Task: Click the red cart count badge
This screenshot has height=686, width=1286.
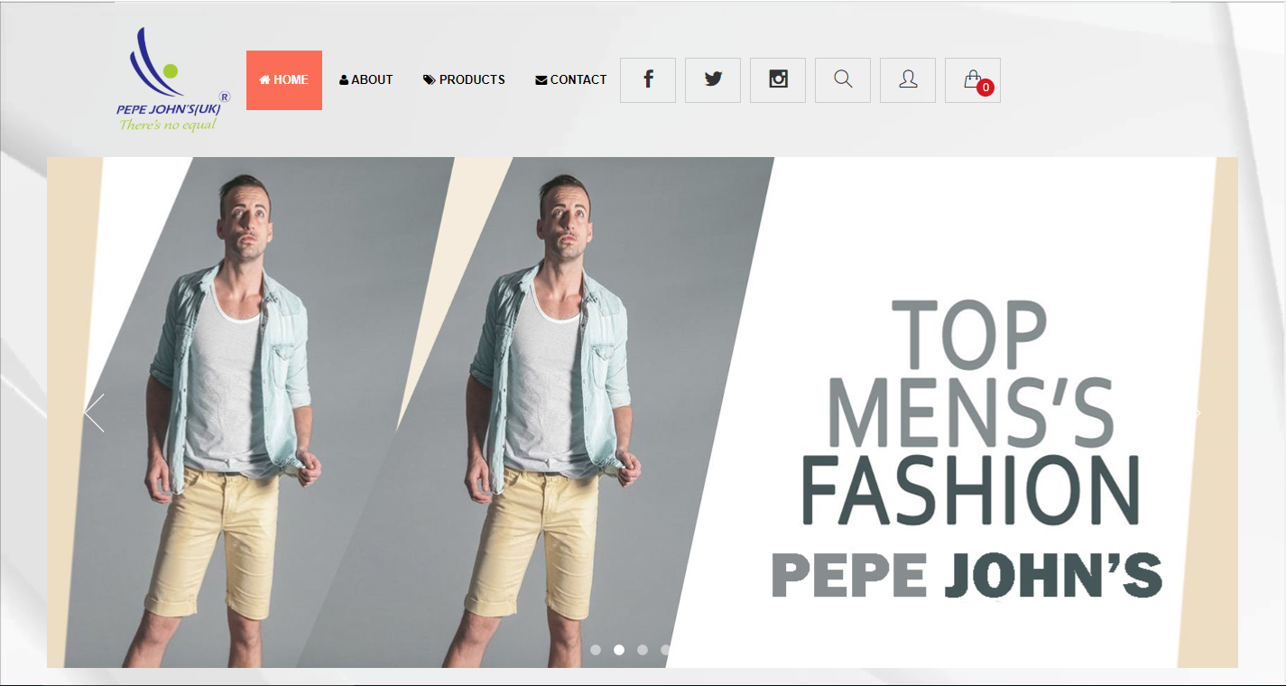Action: (x=985, y=88)
